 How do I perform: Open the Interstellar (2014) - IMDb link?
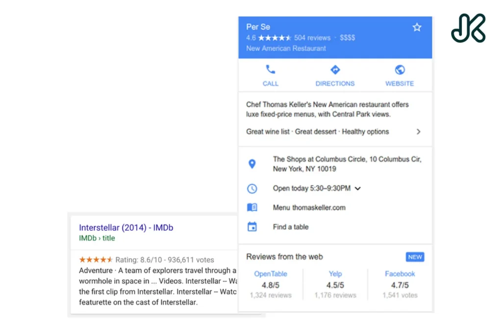(126, 227)
